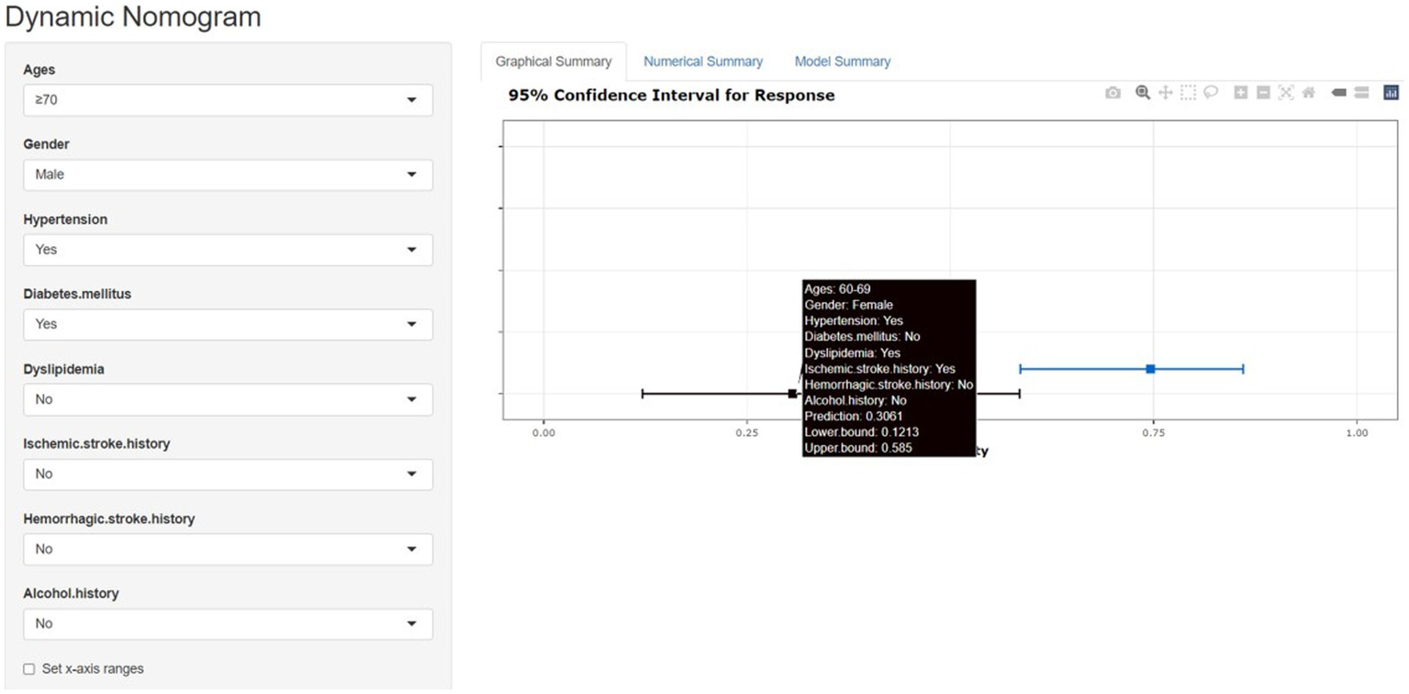This screenshot has height=694, width=1409.
Task: Click the blue prediction point marker
Action: (x=1150, y=369)
